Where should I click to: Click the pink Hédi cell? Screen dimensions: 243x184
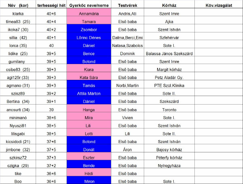point(89,173)
